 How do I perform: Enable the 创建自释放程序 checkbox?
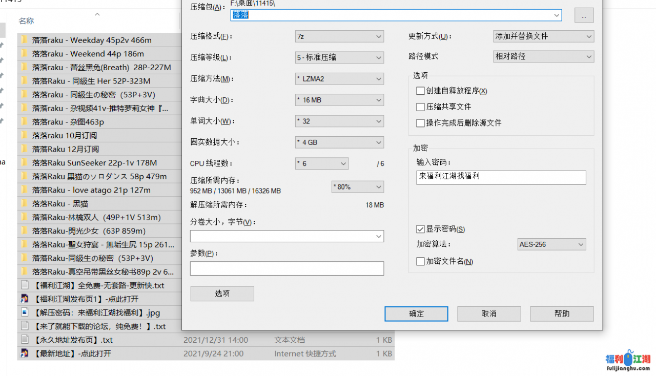[420, 91]
